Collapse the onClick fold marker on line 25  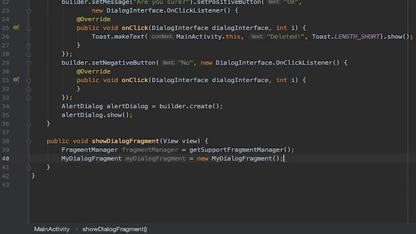[x=29, y=29]
